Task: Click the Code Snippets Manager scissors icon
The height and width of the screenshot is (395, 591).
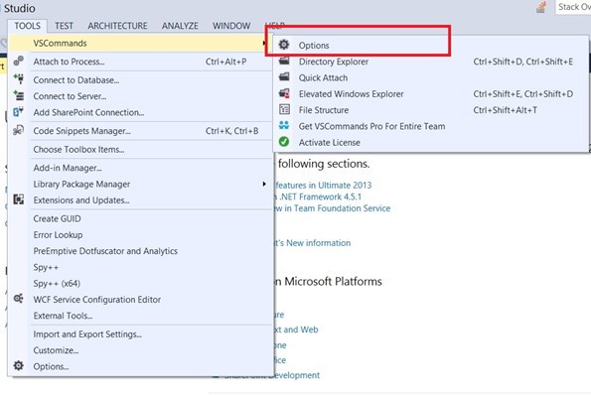Action: 19,130
